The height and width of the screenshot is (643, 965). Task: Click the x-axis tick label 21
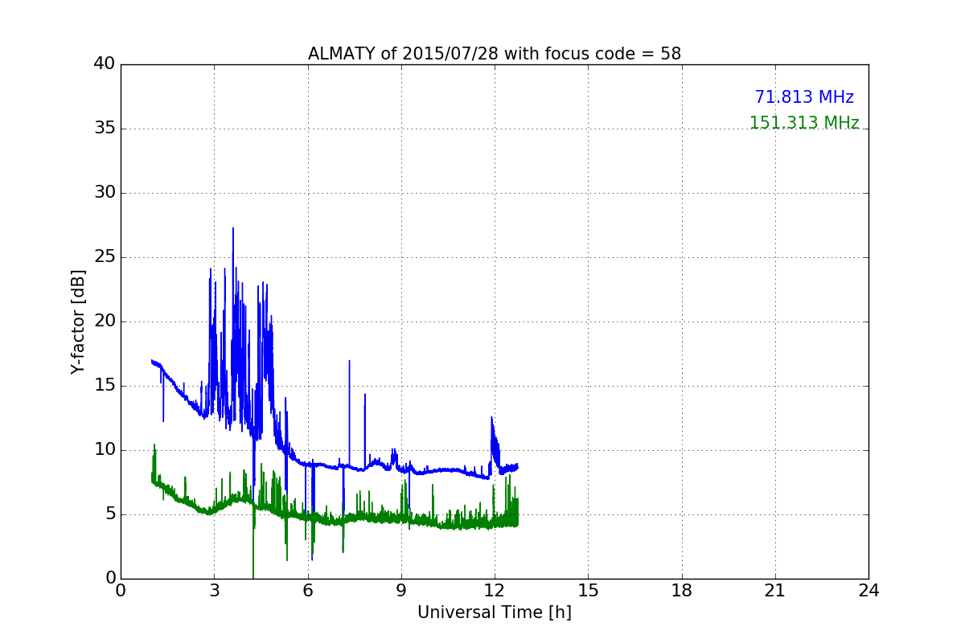coord(775,591)
